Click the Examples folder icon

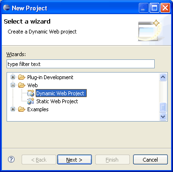tap(22, 109)
